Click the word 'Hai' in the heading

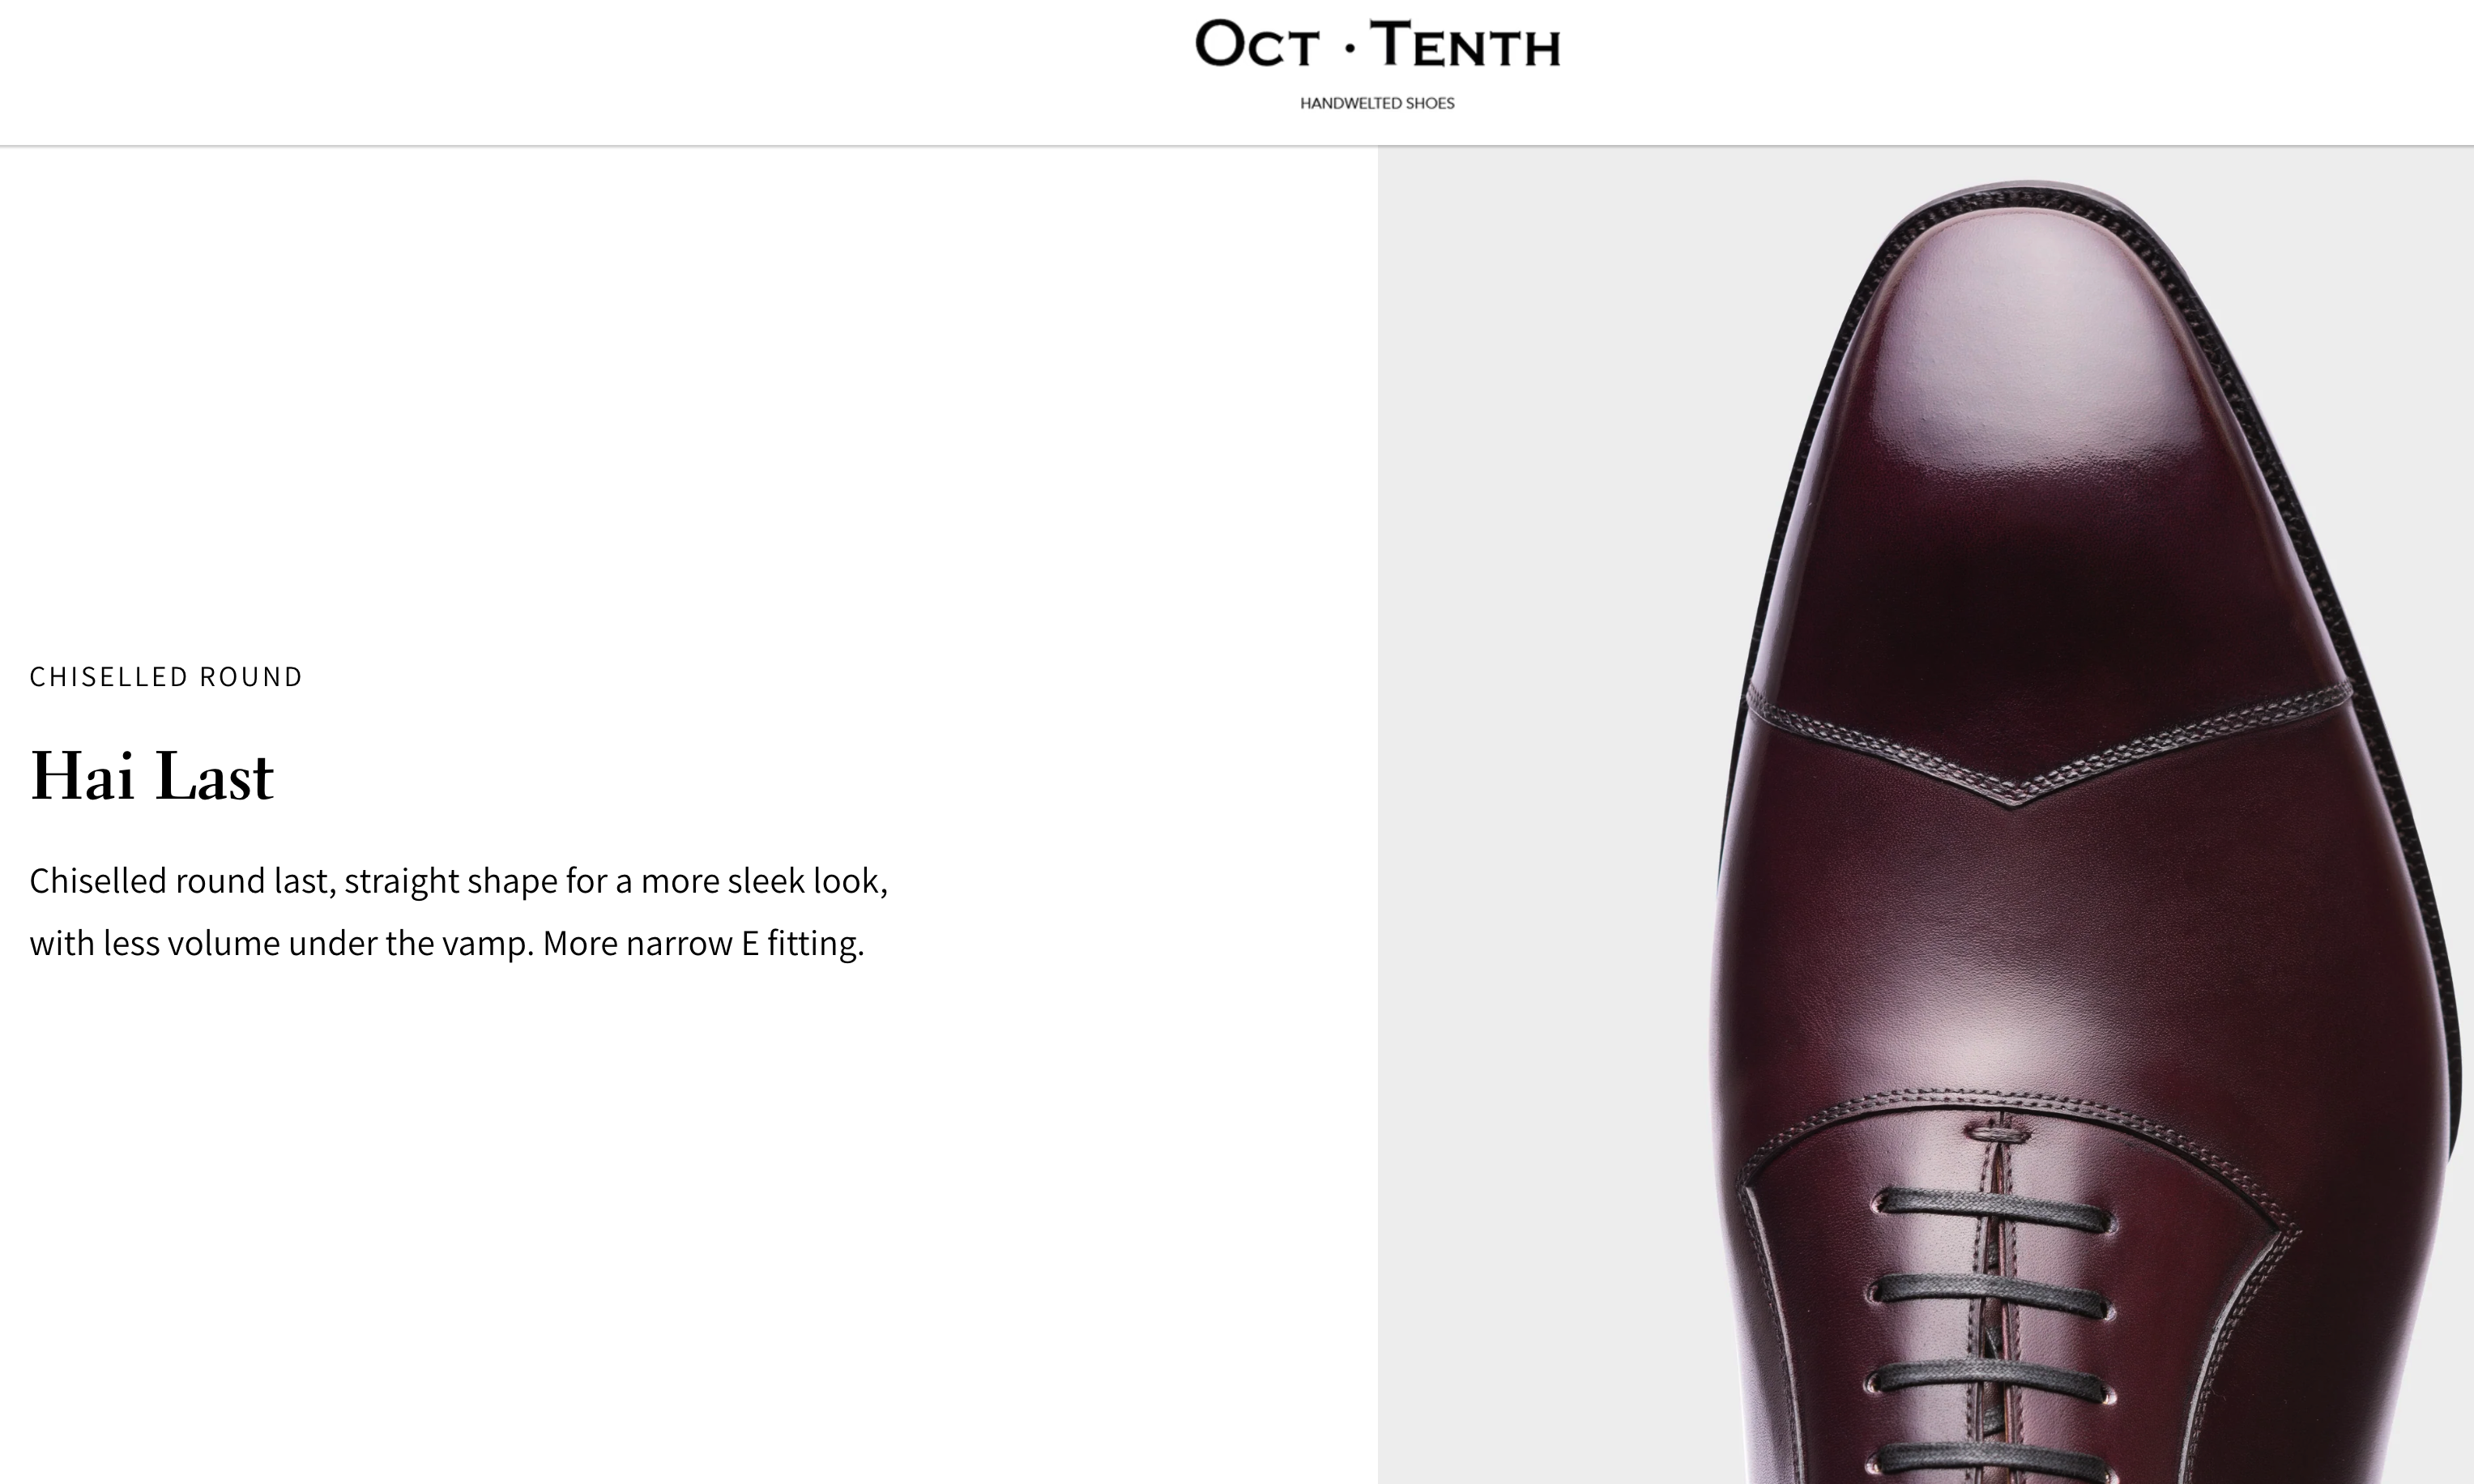click(82, 776)
